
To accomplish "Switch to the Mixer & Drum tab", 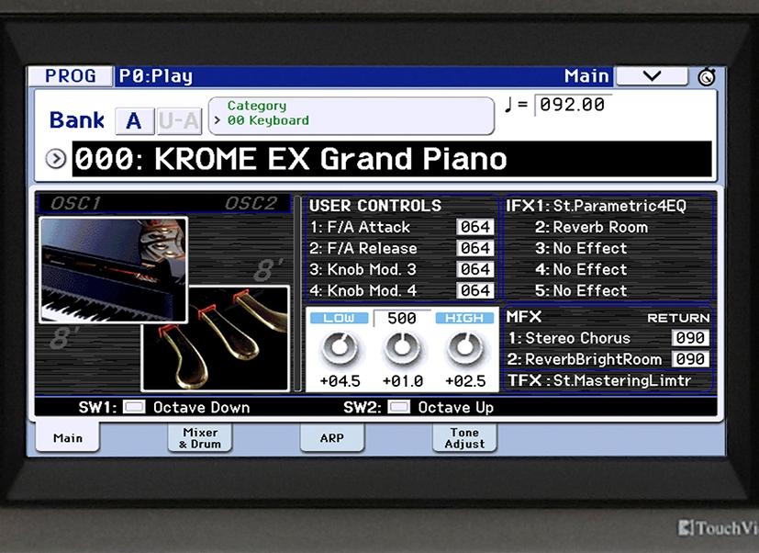I will [x=199, y=438].
